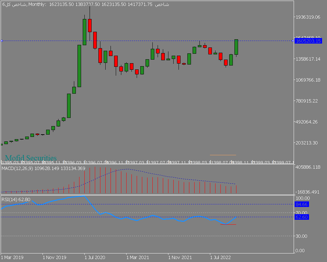327x262 pixels.
Task: Select the short black trendline under RSI trough
Action: (x=228, y=225)
